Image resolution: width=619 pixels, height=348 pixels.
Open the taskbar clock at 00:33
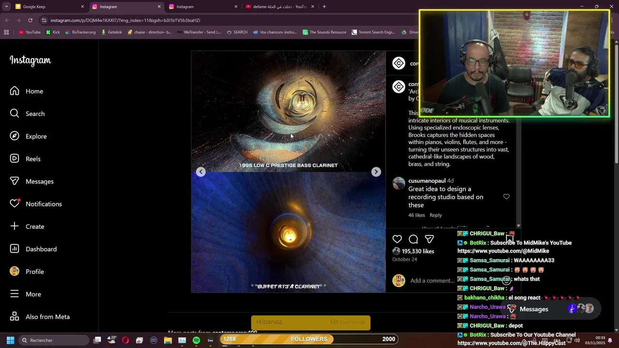(595, 340)
